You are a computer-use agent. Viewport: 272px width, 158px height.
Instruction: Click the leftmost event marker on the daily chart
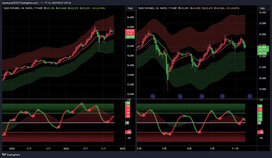point(153,96)
